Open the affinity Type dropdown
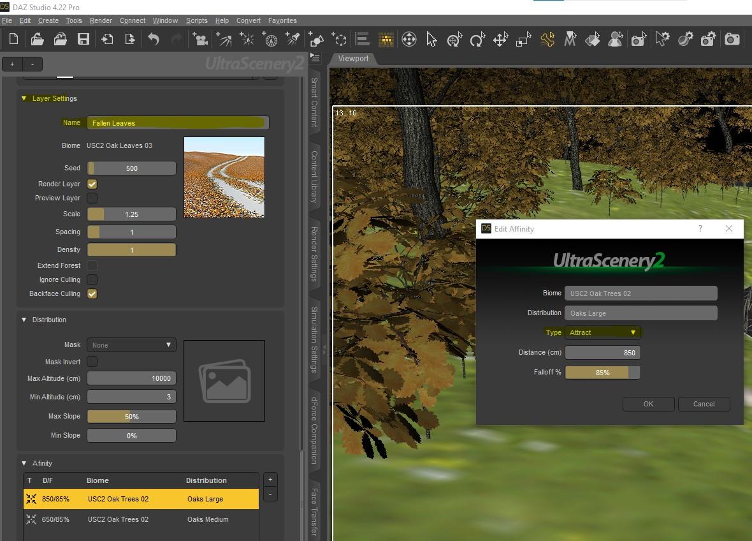This screenshot has width=752, height=541. 603,332
